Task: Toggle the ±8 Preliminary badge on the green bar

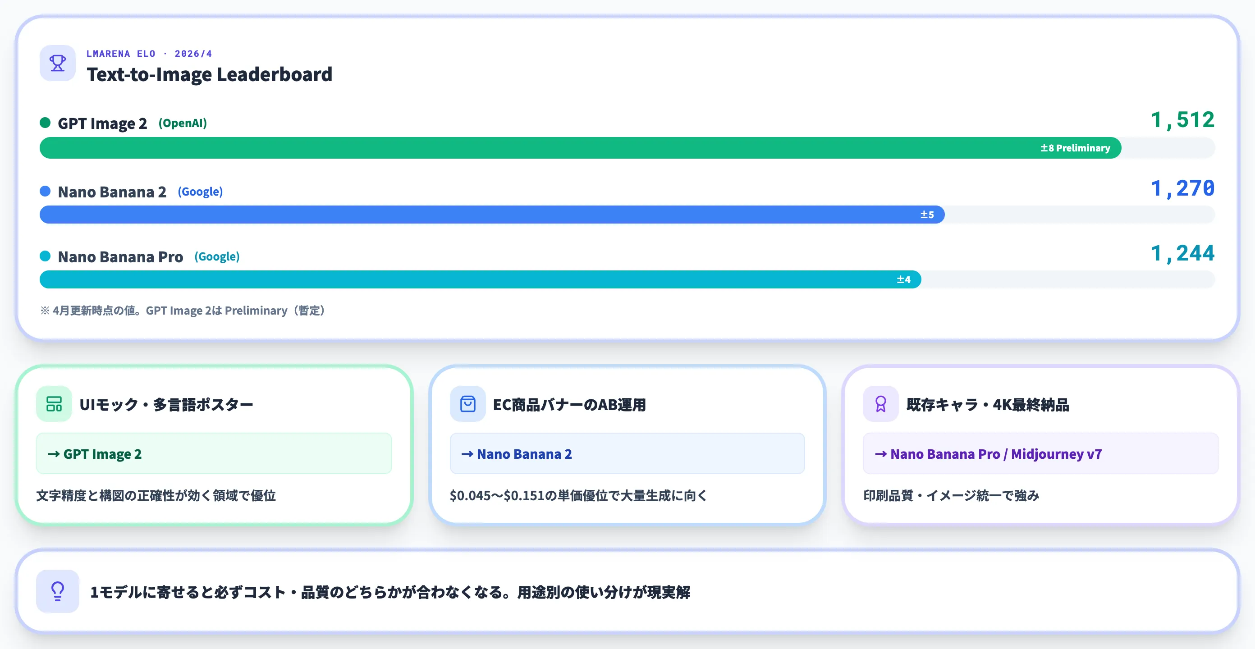Action: 1075,148
